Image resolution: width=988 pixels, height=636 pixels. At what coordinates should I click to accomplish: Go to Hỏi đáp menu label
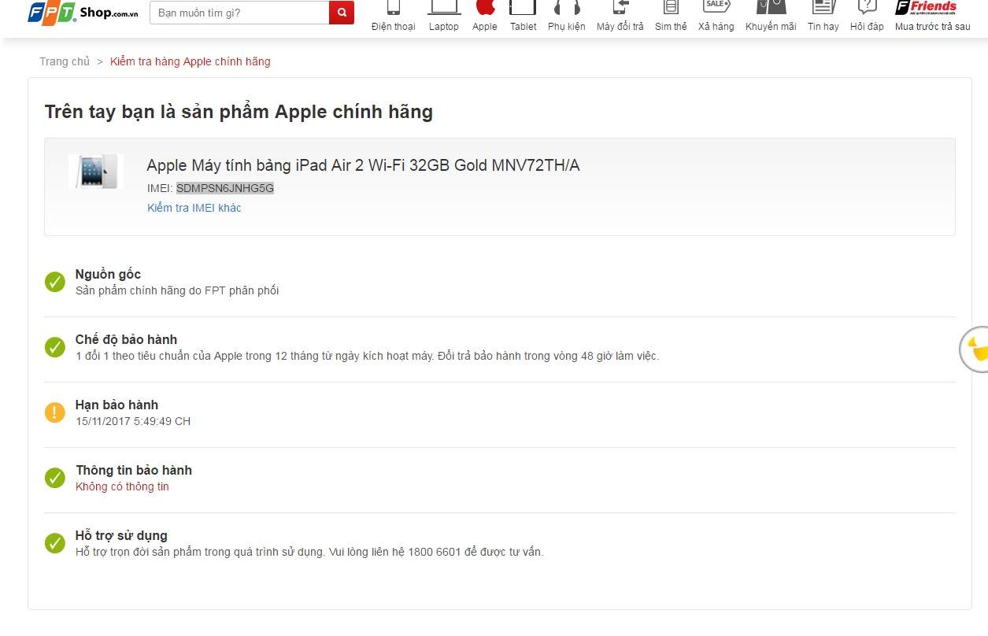[867, 27]
